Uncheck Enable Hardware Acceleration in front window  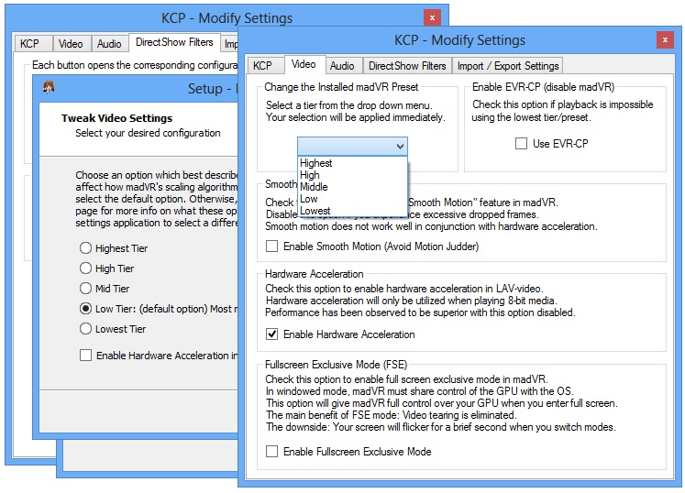point(271,334)
